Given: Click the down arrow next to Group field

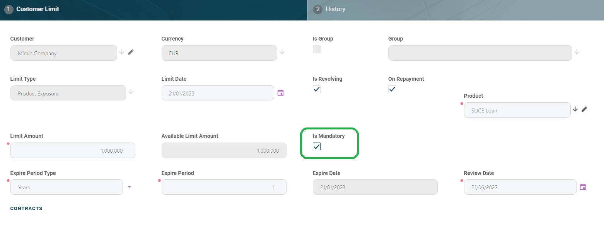Looking at the screenshot, I should pyautogui.click(x=577, y=52).
